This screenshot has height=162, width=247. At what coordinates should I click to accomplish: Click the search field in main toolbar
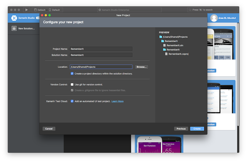tap(212, 10)
